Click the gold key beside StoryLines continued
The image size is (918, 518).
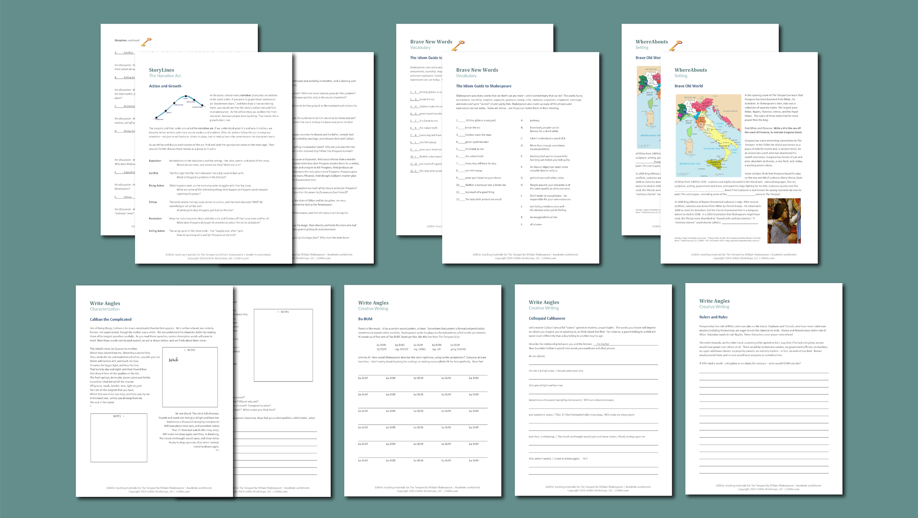[146, 42]
